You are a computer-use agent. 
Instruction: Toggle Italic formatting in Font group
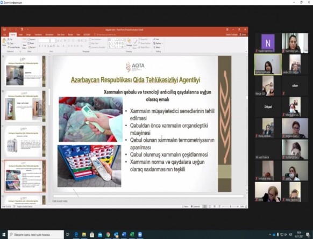(42, 46)
